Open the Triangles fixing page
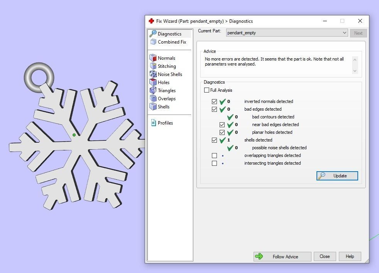The height and width of the screenshot is (273, 379). [x=167, y=91]
